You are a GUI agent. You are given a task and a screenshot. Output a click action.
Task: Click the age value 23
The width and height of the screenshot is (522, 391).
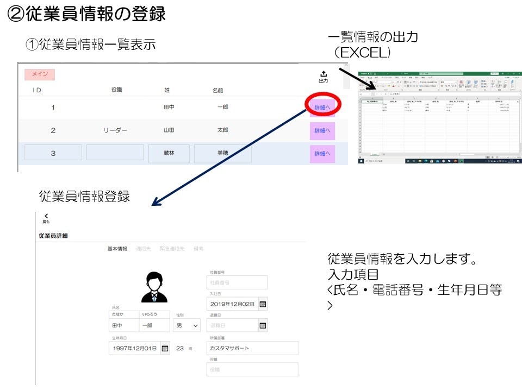180,349
